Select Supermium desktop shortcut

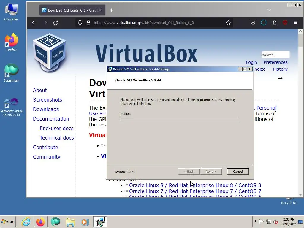[11, 73]
